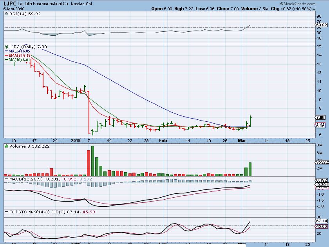Click the Close 7.00 value in header
This screenshot has width=329, height=247.
click(x=228, y=9)
